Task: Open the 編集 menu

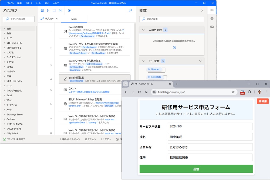Action: tap(19, 3)
